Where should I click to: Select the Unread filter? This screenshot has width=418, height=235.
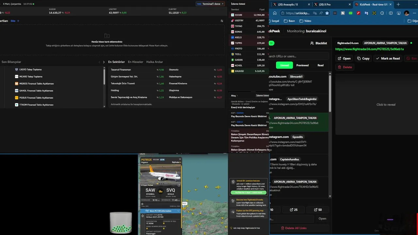[x=284, y=65]
